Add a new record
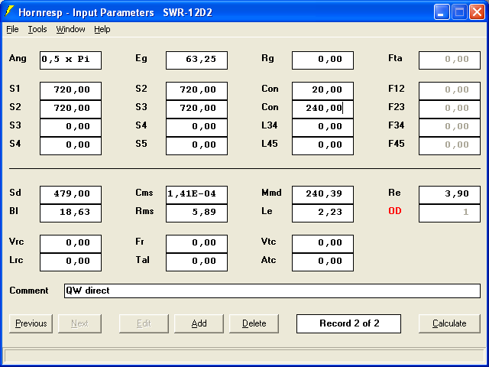This screenshot has width=489, height=367. click(199, 323)
